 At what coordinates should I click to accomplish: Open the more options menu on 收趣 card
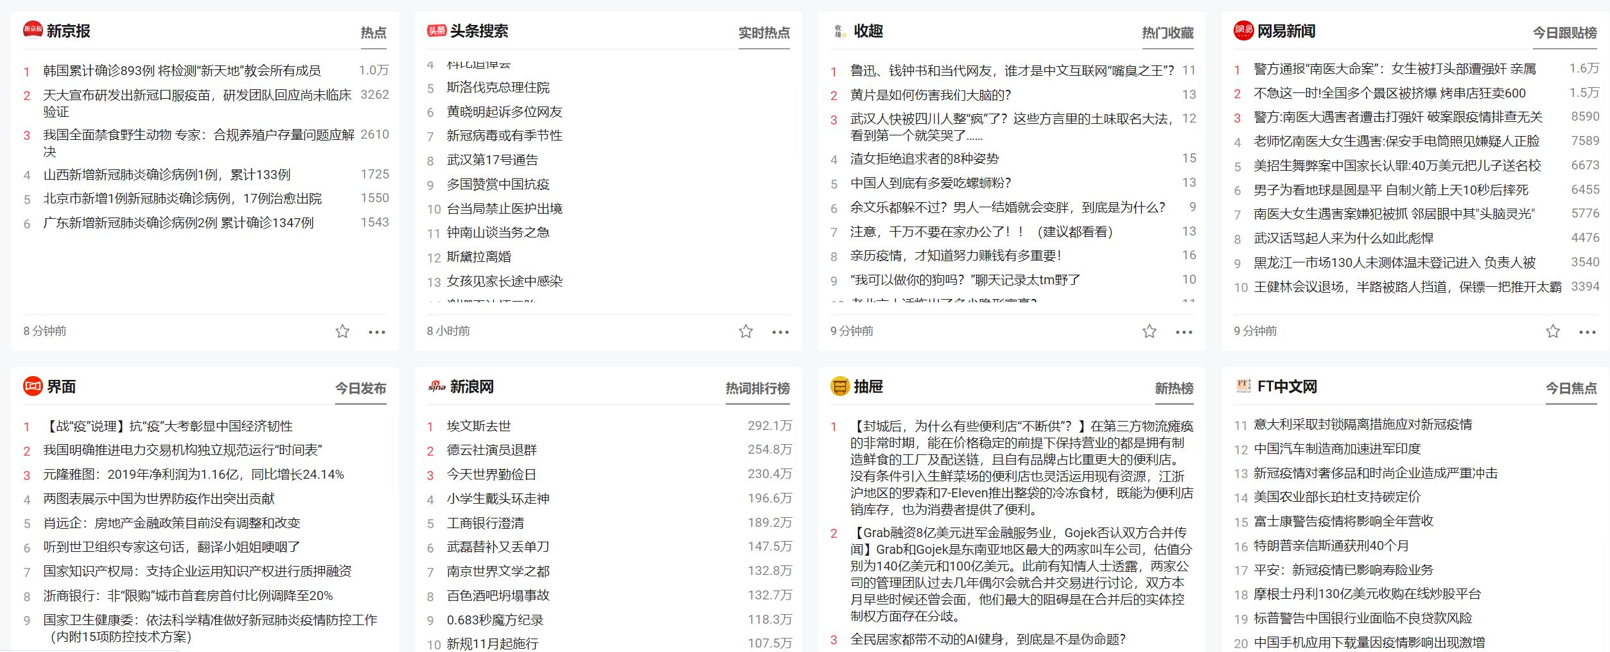point(1184,332)
